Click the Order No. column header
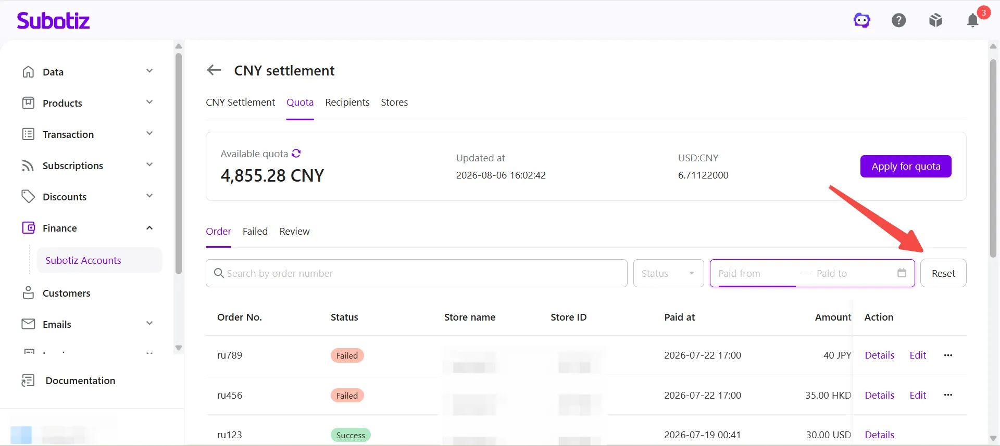The width and height of the screenshot is (1000, 446). pos(240,317)
